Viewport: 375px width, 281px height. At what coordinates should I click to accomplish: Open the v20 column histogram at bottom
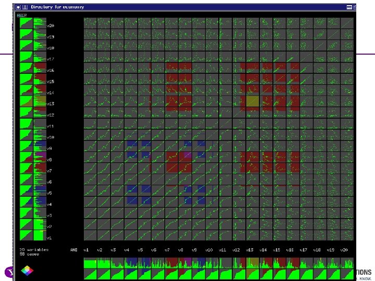tap(347, 263)
